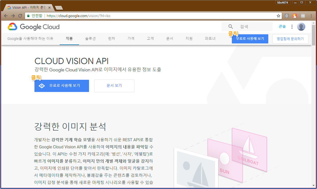The image size is (317, 189).
Task: Click the search magnifier icon
Action: [231, 27]
